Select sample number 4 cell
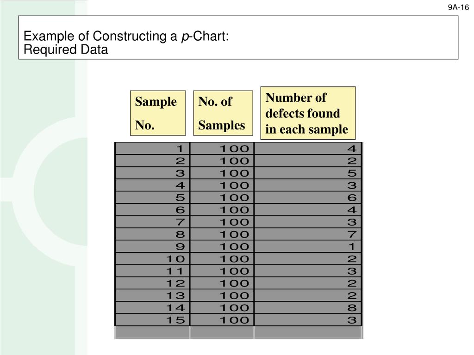 point(152,185)
